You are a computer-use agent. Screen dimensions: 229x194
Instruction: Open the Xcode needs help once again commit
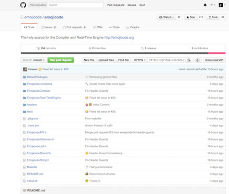(107, 84)
